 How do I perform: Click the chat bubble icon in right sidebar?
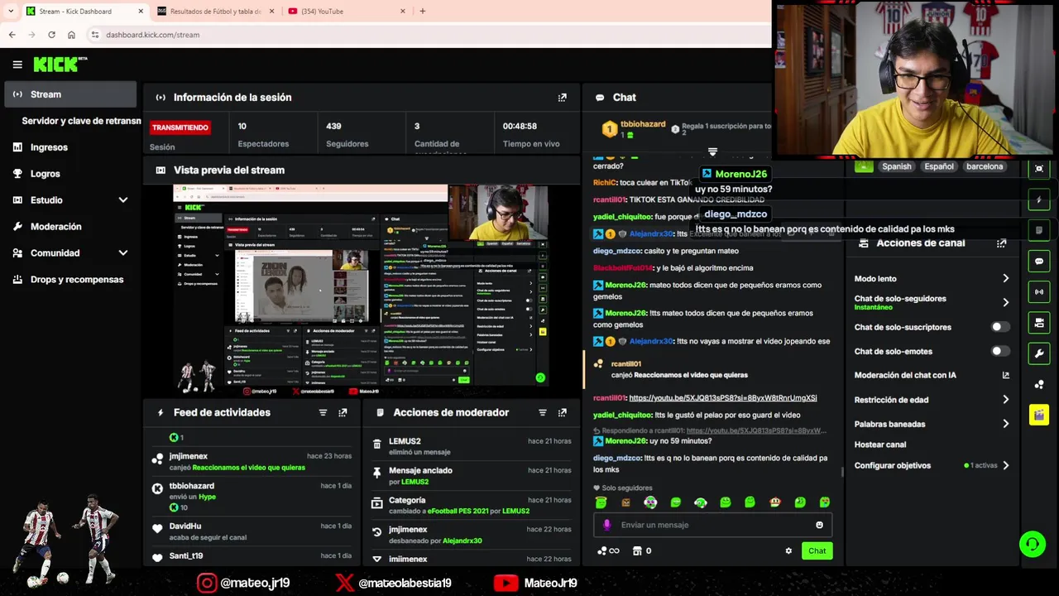point(1039,261)
